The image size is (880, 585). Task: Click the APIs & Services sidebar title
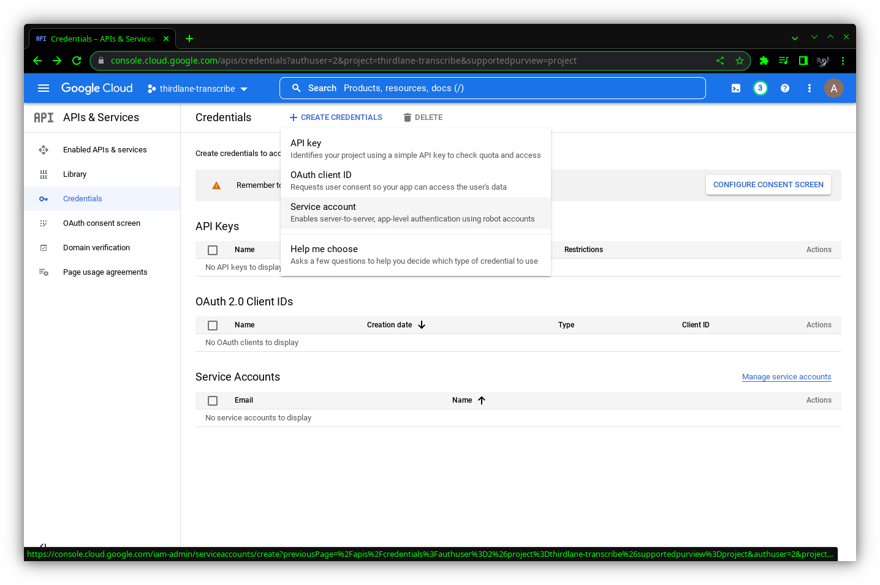(101, 117)
